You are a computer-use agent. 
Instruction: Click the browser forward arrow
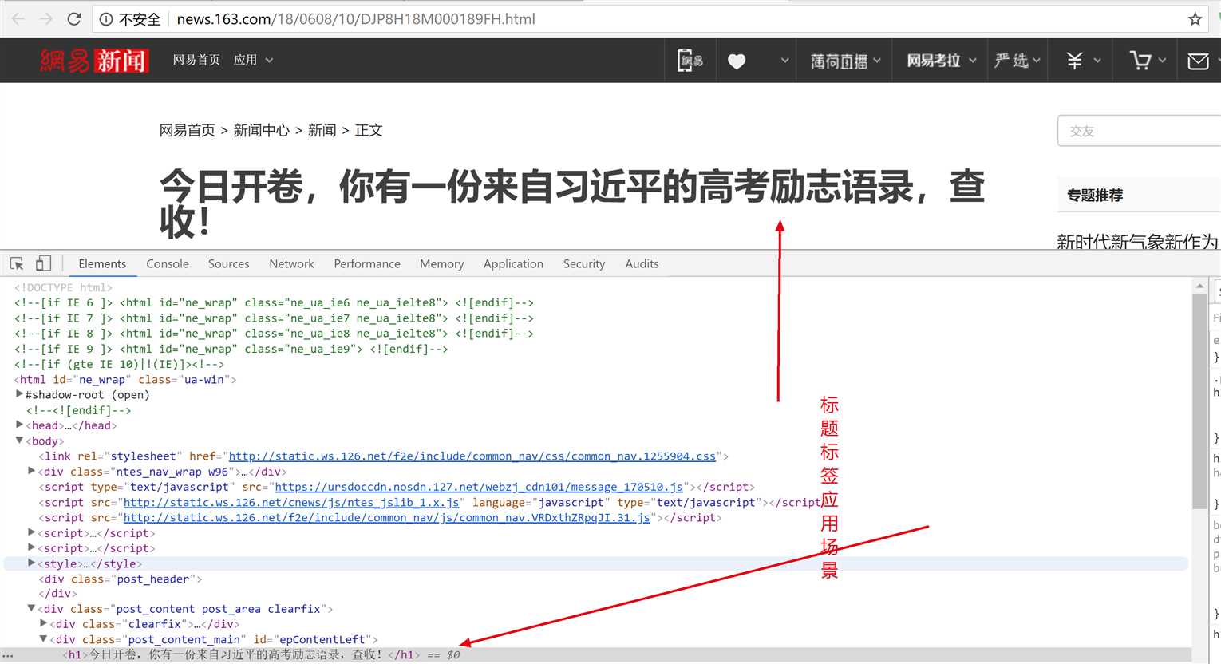click(x=46, y=18)
